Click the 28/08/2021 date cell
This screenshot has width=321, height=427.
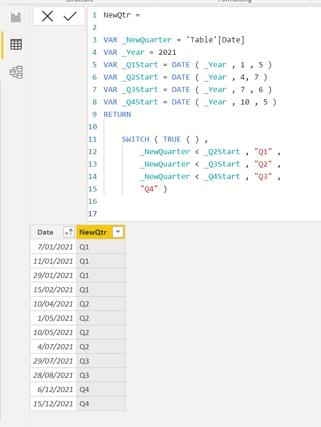click(53, 375)
